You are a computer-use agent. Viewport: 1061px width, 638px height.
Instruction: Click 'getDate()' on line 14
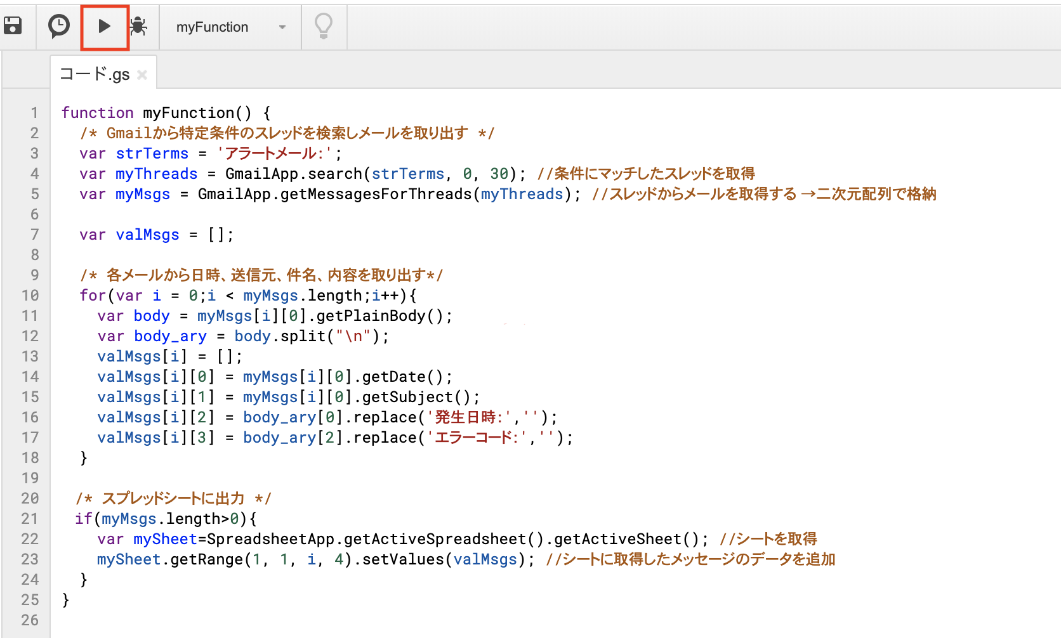(x=402, y=377)
